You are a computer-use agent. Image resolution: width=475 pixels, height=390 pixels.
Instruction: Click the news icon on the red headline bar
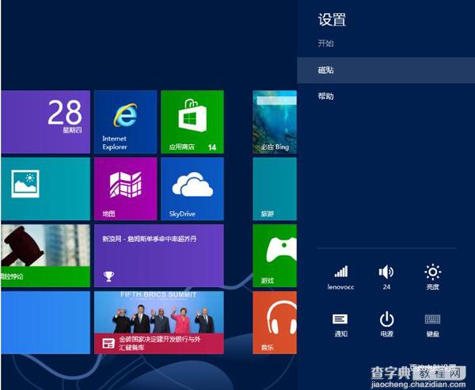point(108,343)
